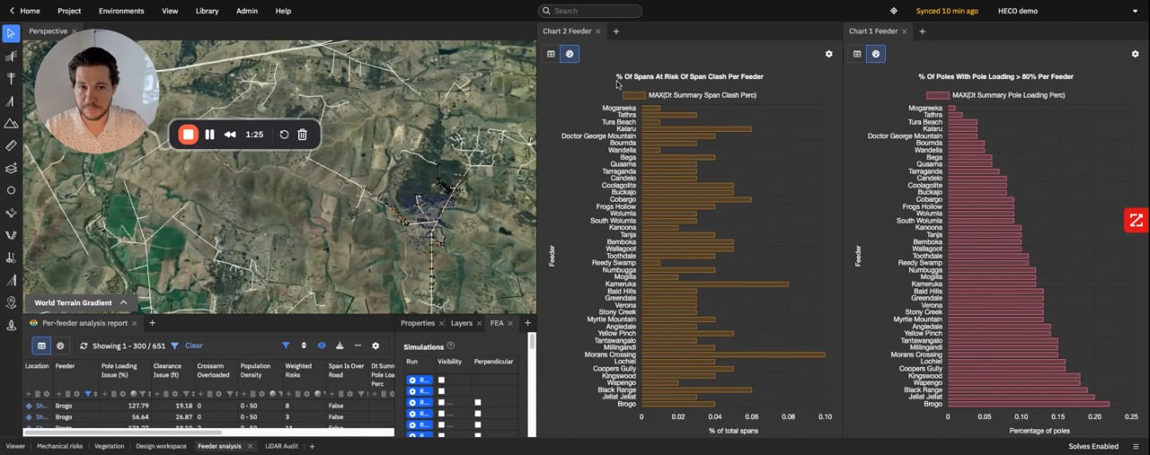Toggle report visibility eye icon
This screenshot has width=1150, height=455.
(x=322, y=346)
